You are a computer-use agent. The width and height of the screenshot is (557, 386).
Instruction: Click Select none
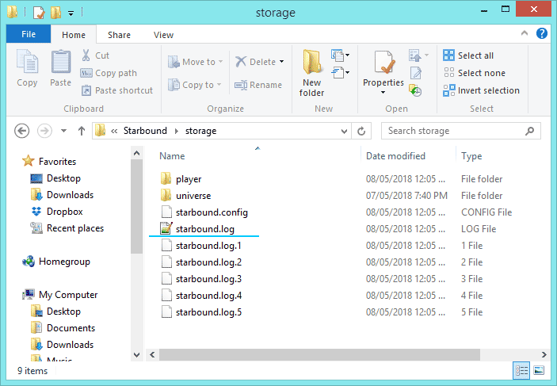pyautogui.click(x=475, y=73)
